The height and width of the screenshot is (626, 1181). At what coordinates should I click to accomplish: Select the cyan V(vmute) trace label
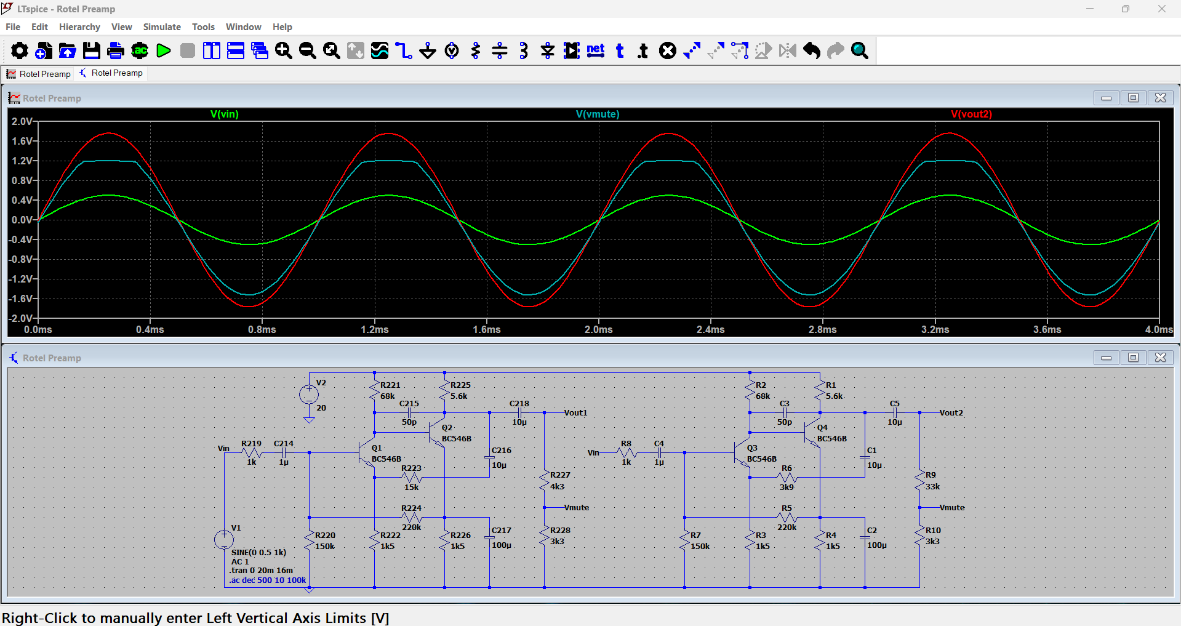pos(598,114)
